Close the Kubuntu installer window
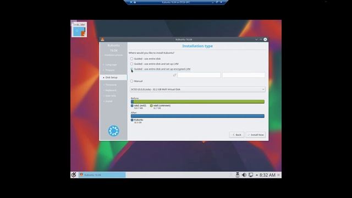This screenshot has height=198, width=352. point(265,40)
